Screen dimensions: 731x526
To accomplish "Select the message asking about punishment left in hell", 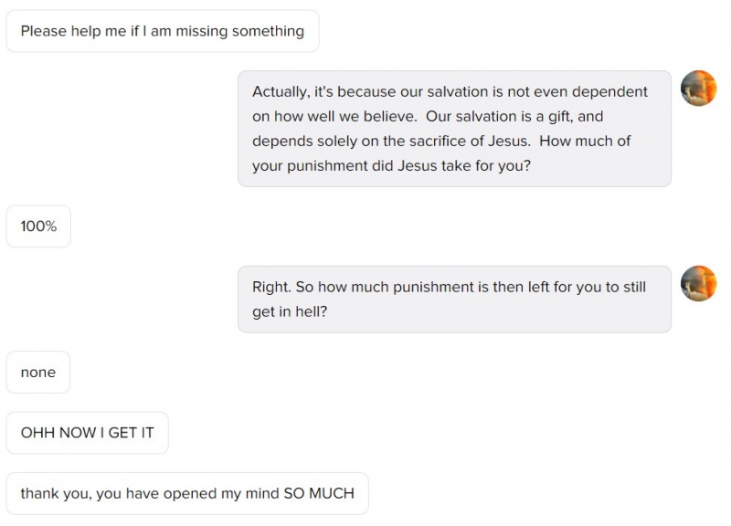I will 454,300.
